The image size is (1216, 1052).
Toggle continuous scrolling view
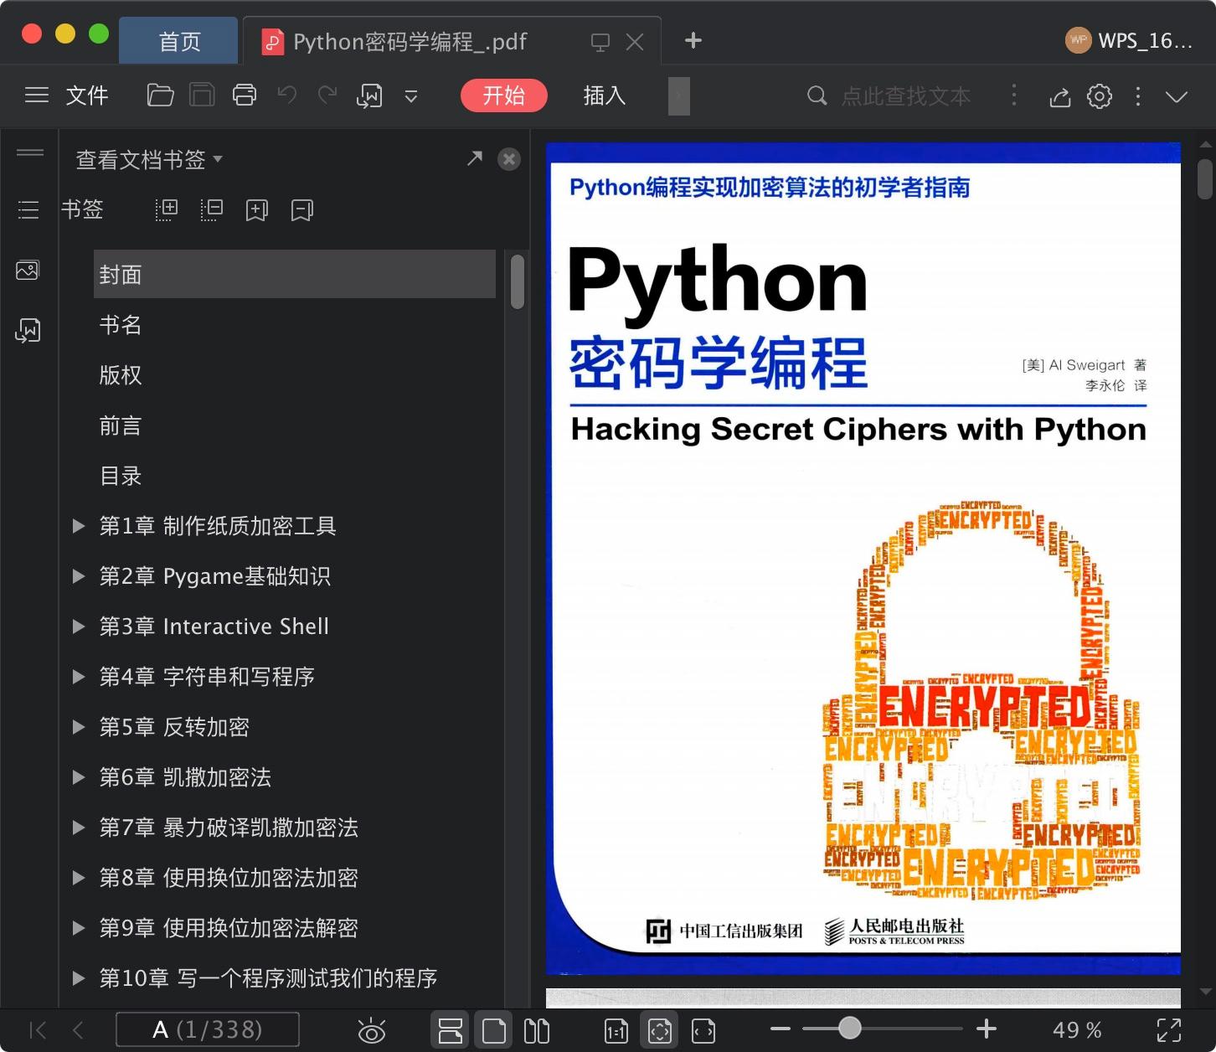[x=451, y=1030]
